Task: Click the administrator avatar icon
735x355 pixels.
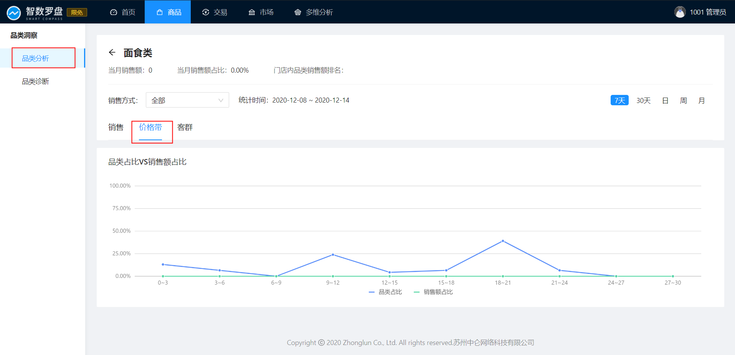Action: point(680,12)
